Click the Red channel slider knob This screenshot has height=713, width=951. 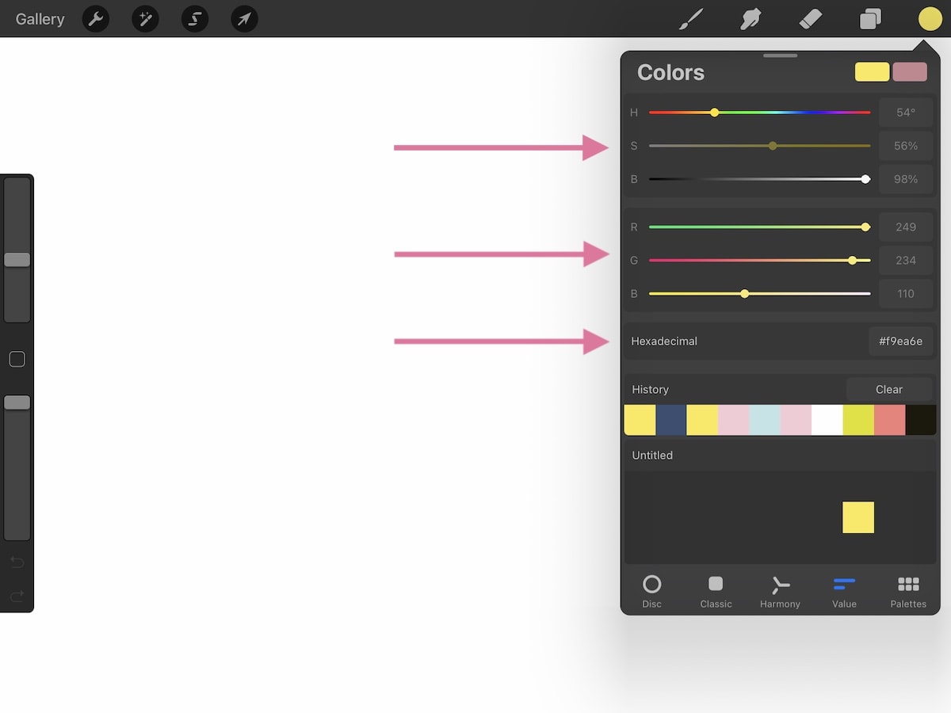tap(865, 227)
